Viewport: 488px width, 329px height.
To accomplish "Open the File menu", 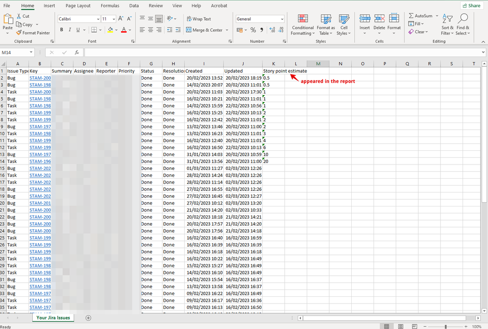I will click(6, 5).
